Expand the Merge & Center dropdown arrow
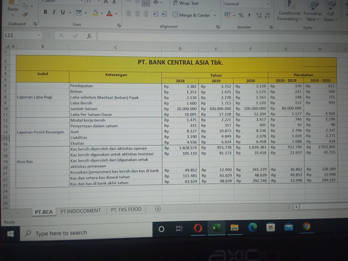Viewport: 348px width, 261px height. [215, 15]
